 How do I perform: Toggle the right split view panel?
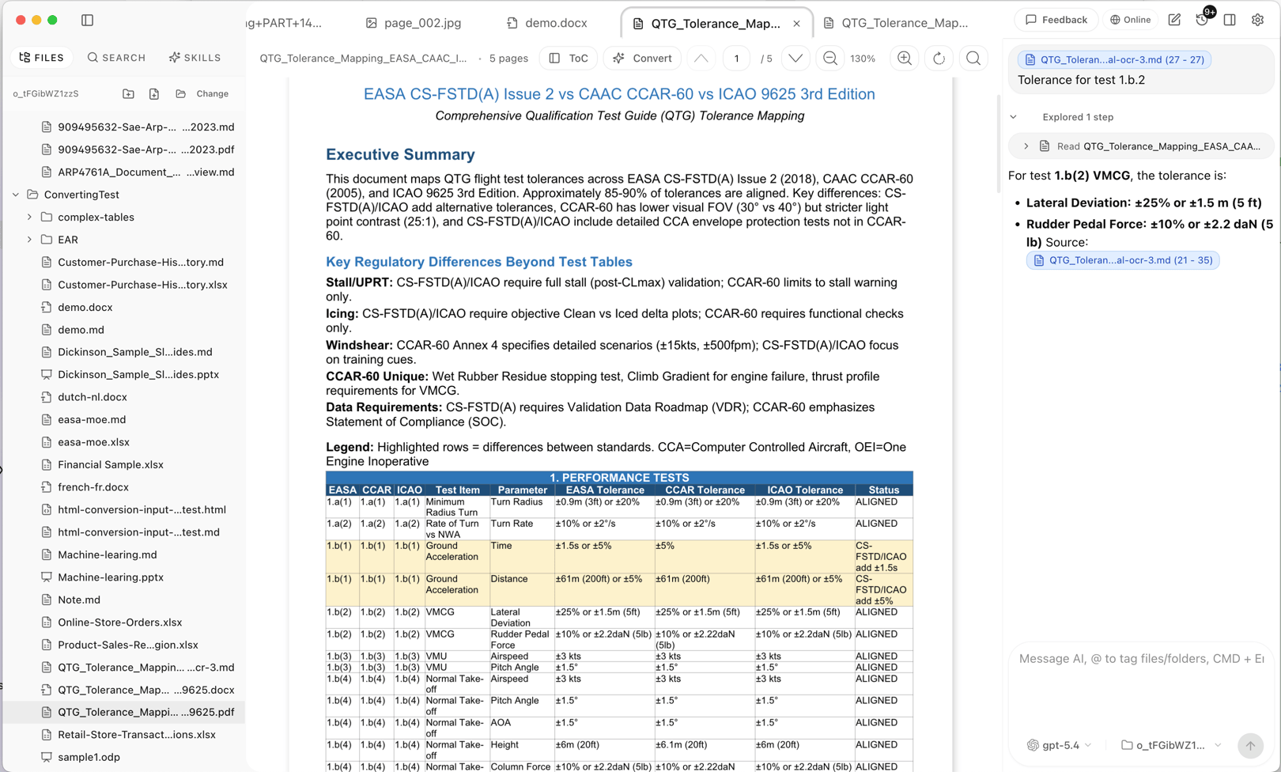(1230, 20)
